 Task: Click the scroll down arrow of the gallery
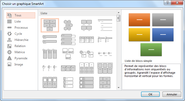(x=119, y=88)
